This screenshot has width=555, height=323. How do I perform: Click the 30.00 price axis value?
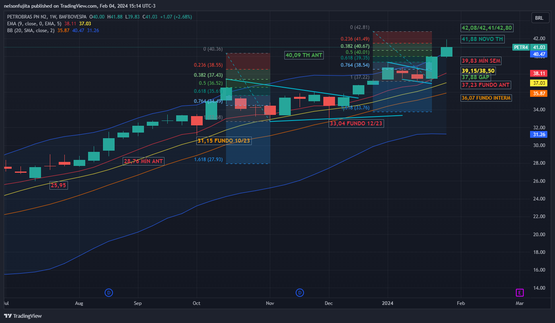point(539,145)
